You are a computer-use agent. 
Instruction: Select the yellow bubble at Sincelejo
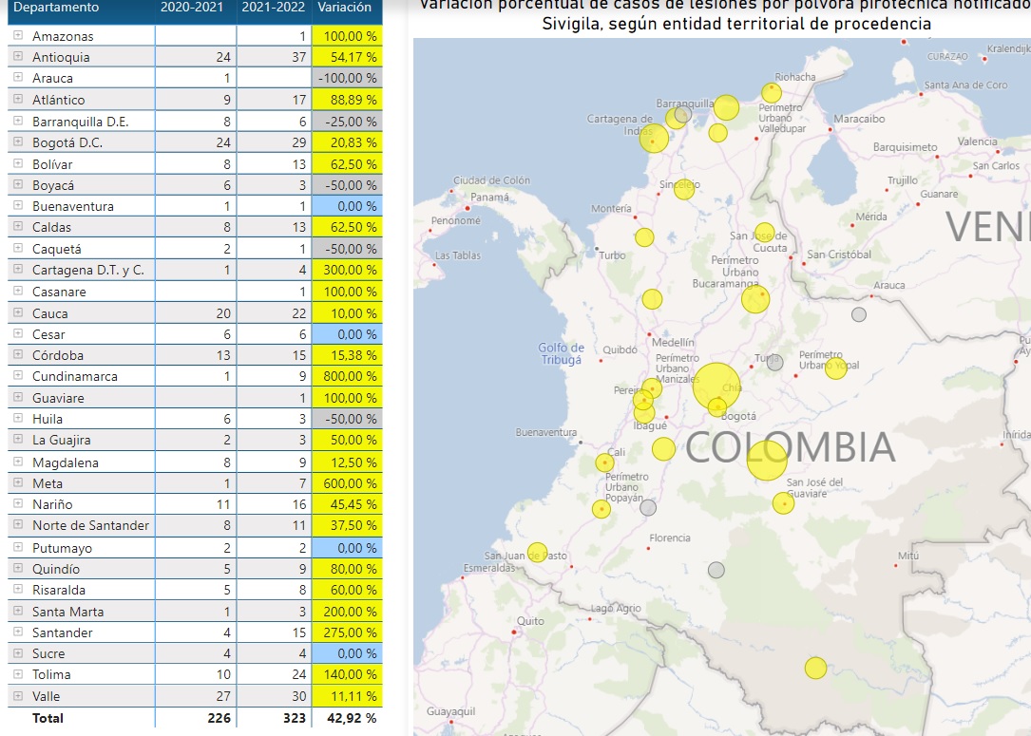684,189
